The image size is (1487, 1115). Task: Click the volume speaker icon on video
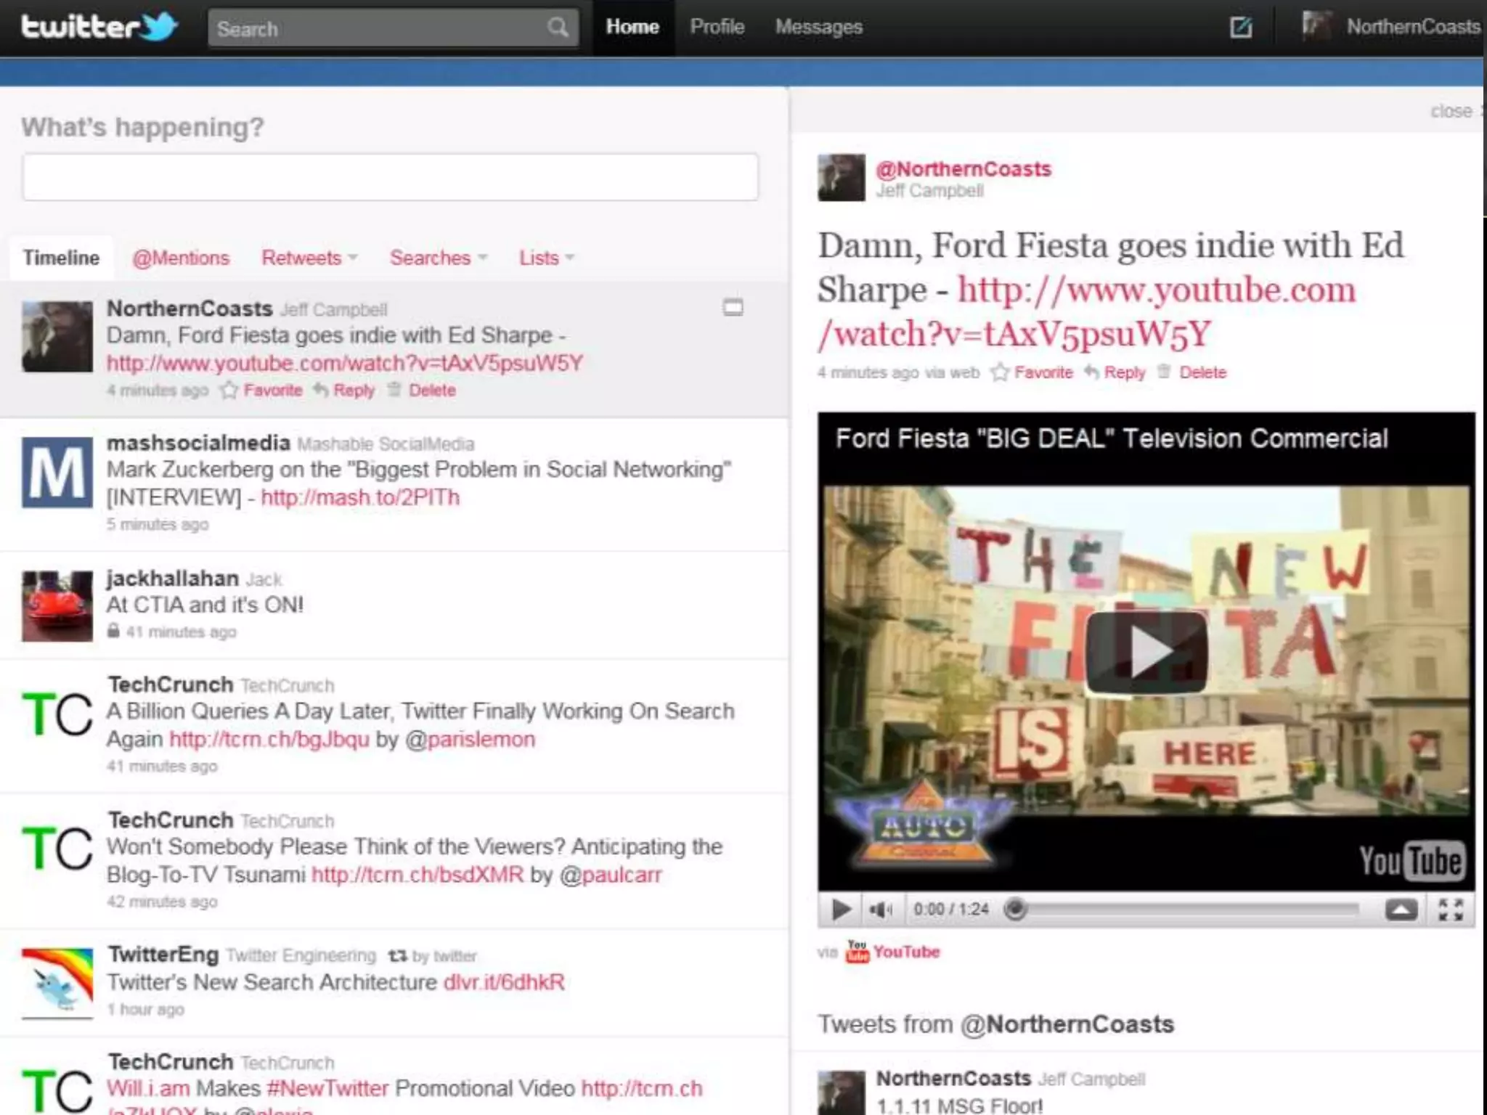tap(881, 909)
